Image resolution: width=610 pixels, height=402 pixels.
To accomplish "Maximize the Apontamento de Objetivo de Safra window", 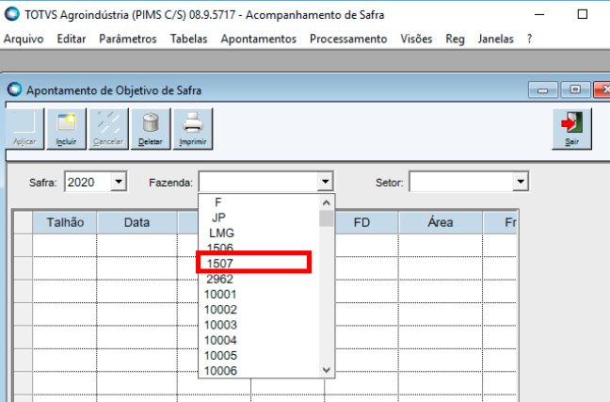I will (575, 89).
